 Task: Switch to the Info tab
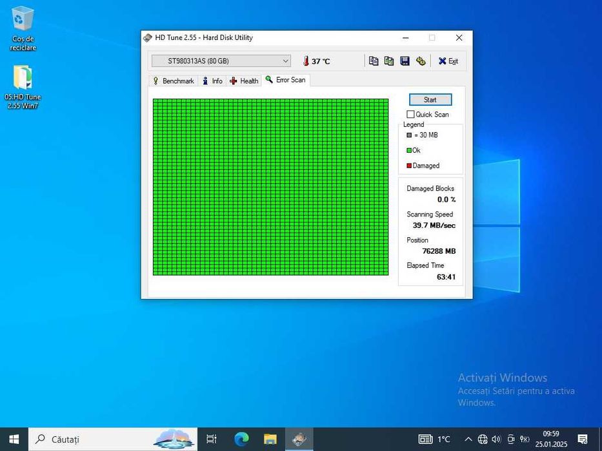[x=212, y=81]
